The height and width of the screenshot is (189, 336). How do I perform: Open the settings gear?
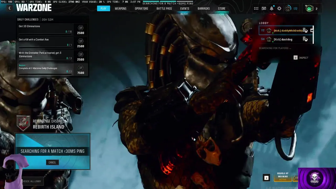[279, 9]
